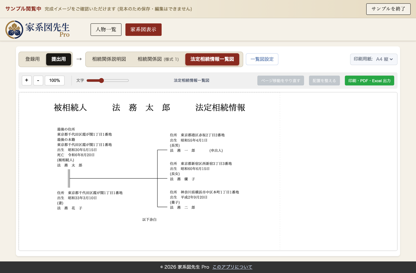Click the toolbar label 法定相続情報一覧図
The image size is (416, 273).
192,80
